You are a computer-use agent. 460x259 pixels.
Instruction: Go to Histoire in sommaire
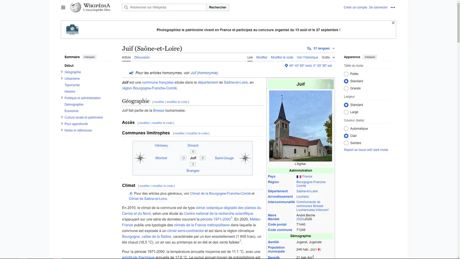(70, 91)
